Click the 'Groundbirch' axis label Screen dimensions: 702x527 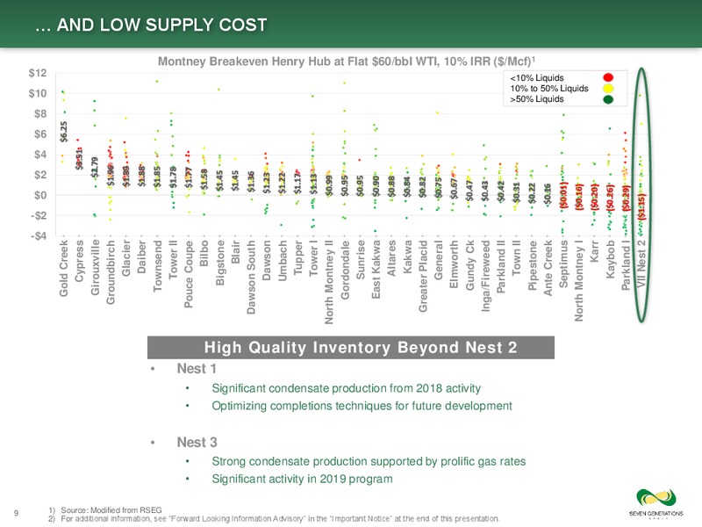(x=111, y=272)
